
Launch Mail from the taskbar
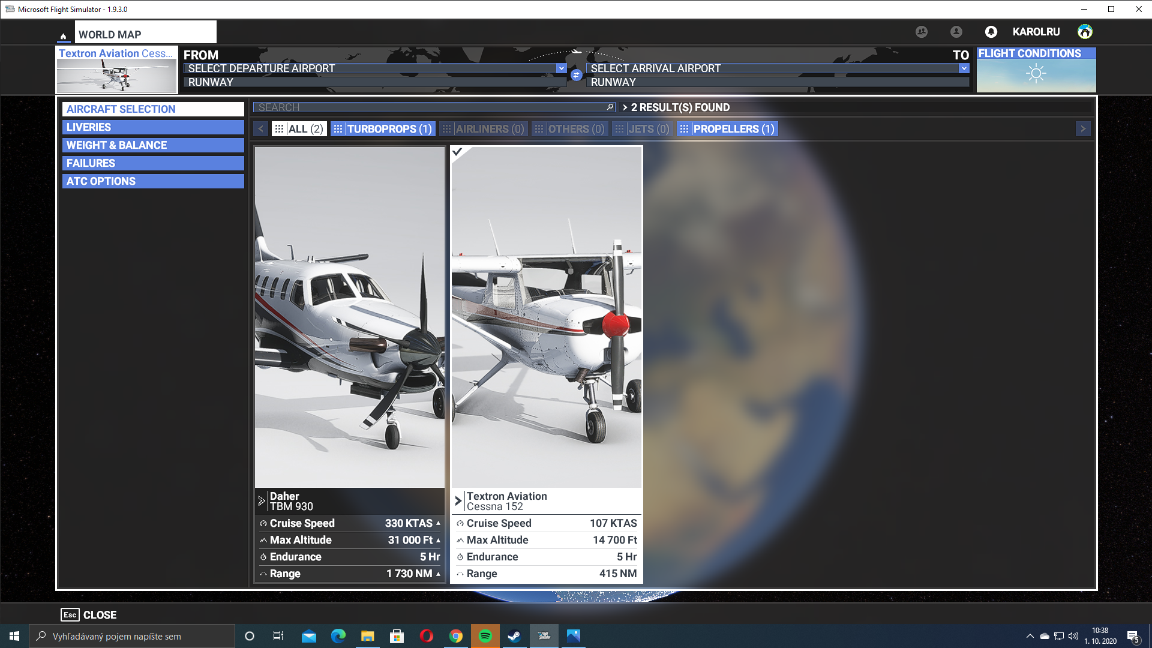309,636
